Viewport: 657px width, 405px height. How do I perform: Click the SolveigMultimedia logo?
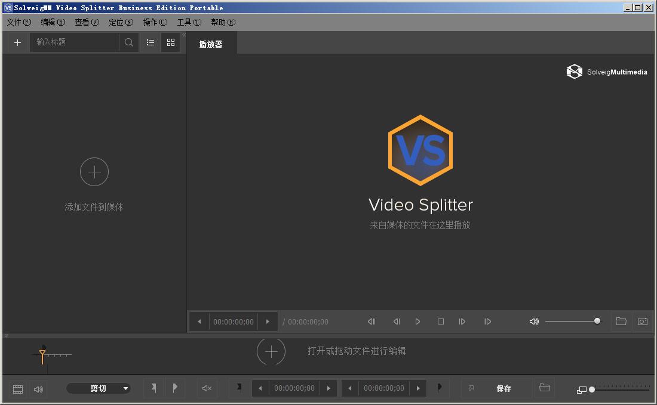(607, 72)
